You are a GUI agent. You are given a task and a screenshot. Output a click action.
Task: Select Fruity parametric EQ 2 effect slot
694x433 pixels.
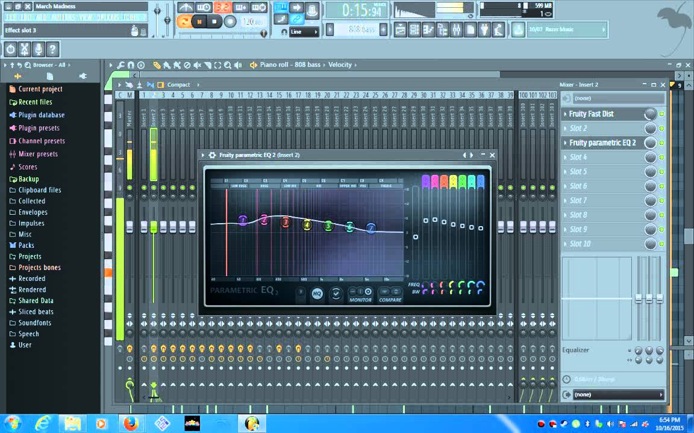click(602, 143)
